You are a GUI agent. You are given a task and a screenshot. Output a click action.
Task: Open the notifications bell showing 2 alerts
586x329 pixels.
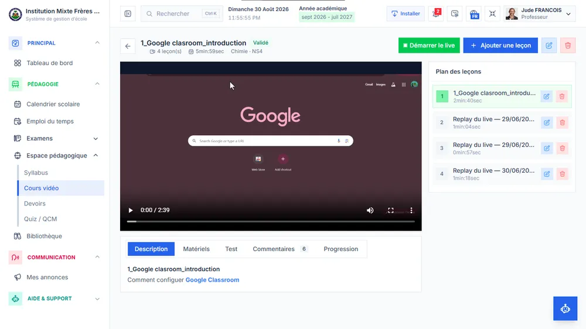pos(436,14)
